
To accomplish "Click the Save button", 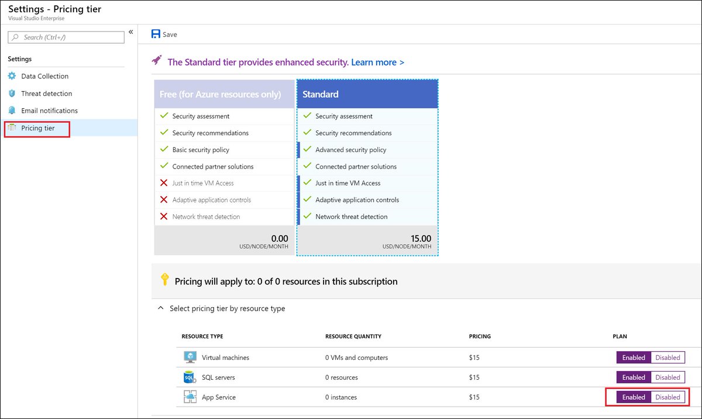I will [164, 34].
